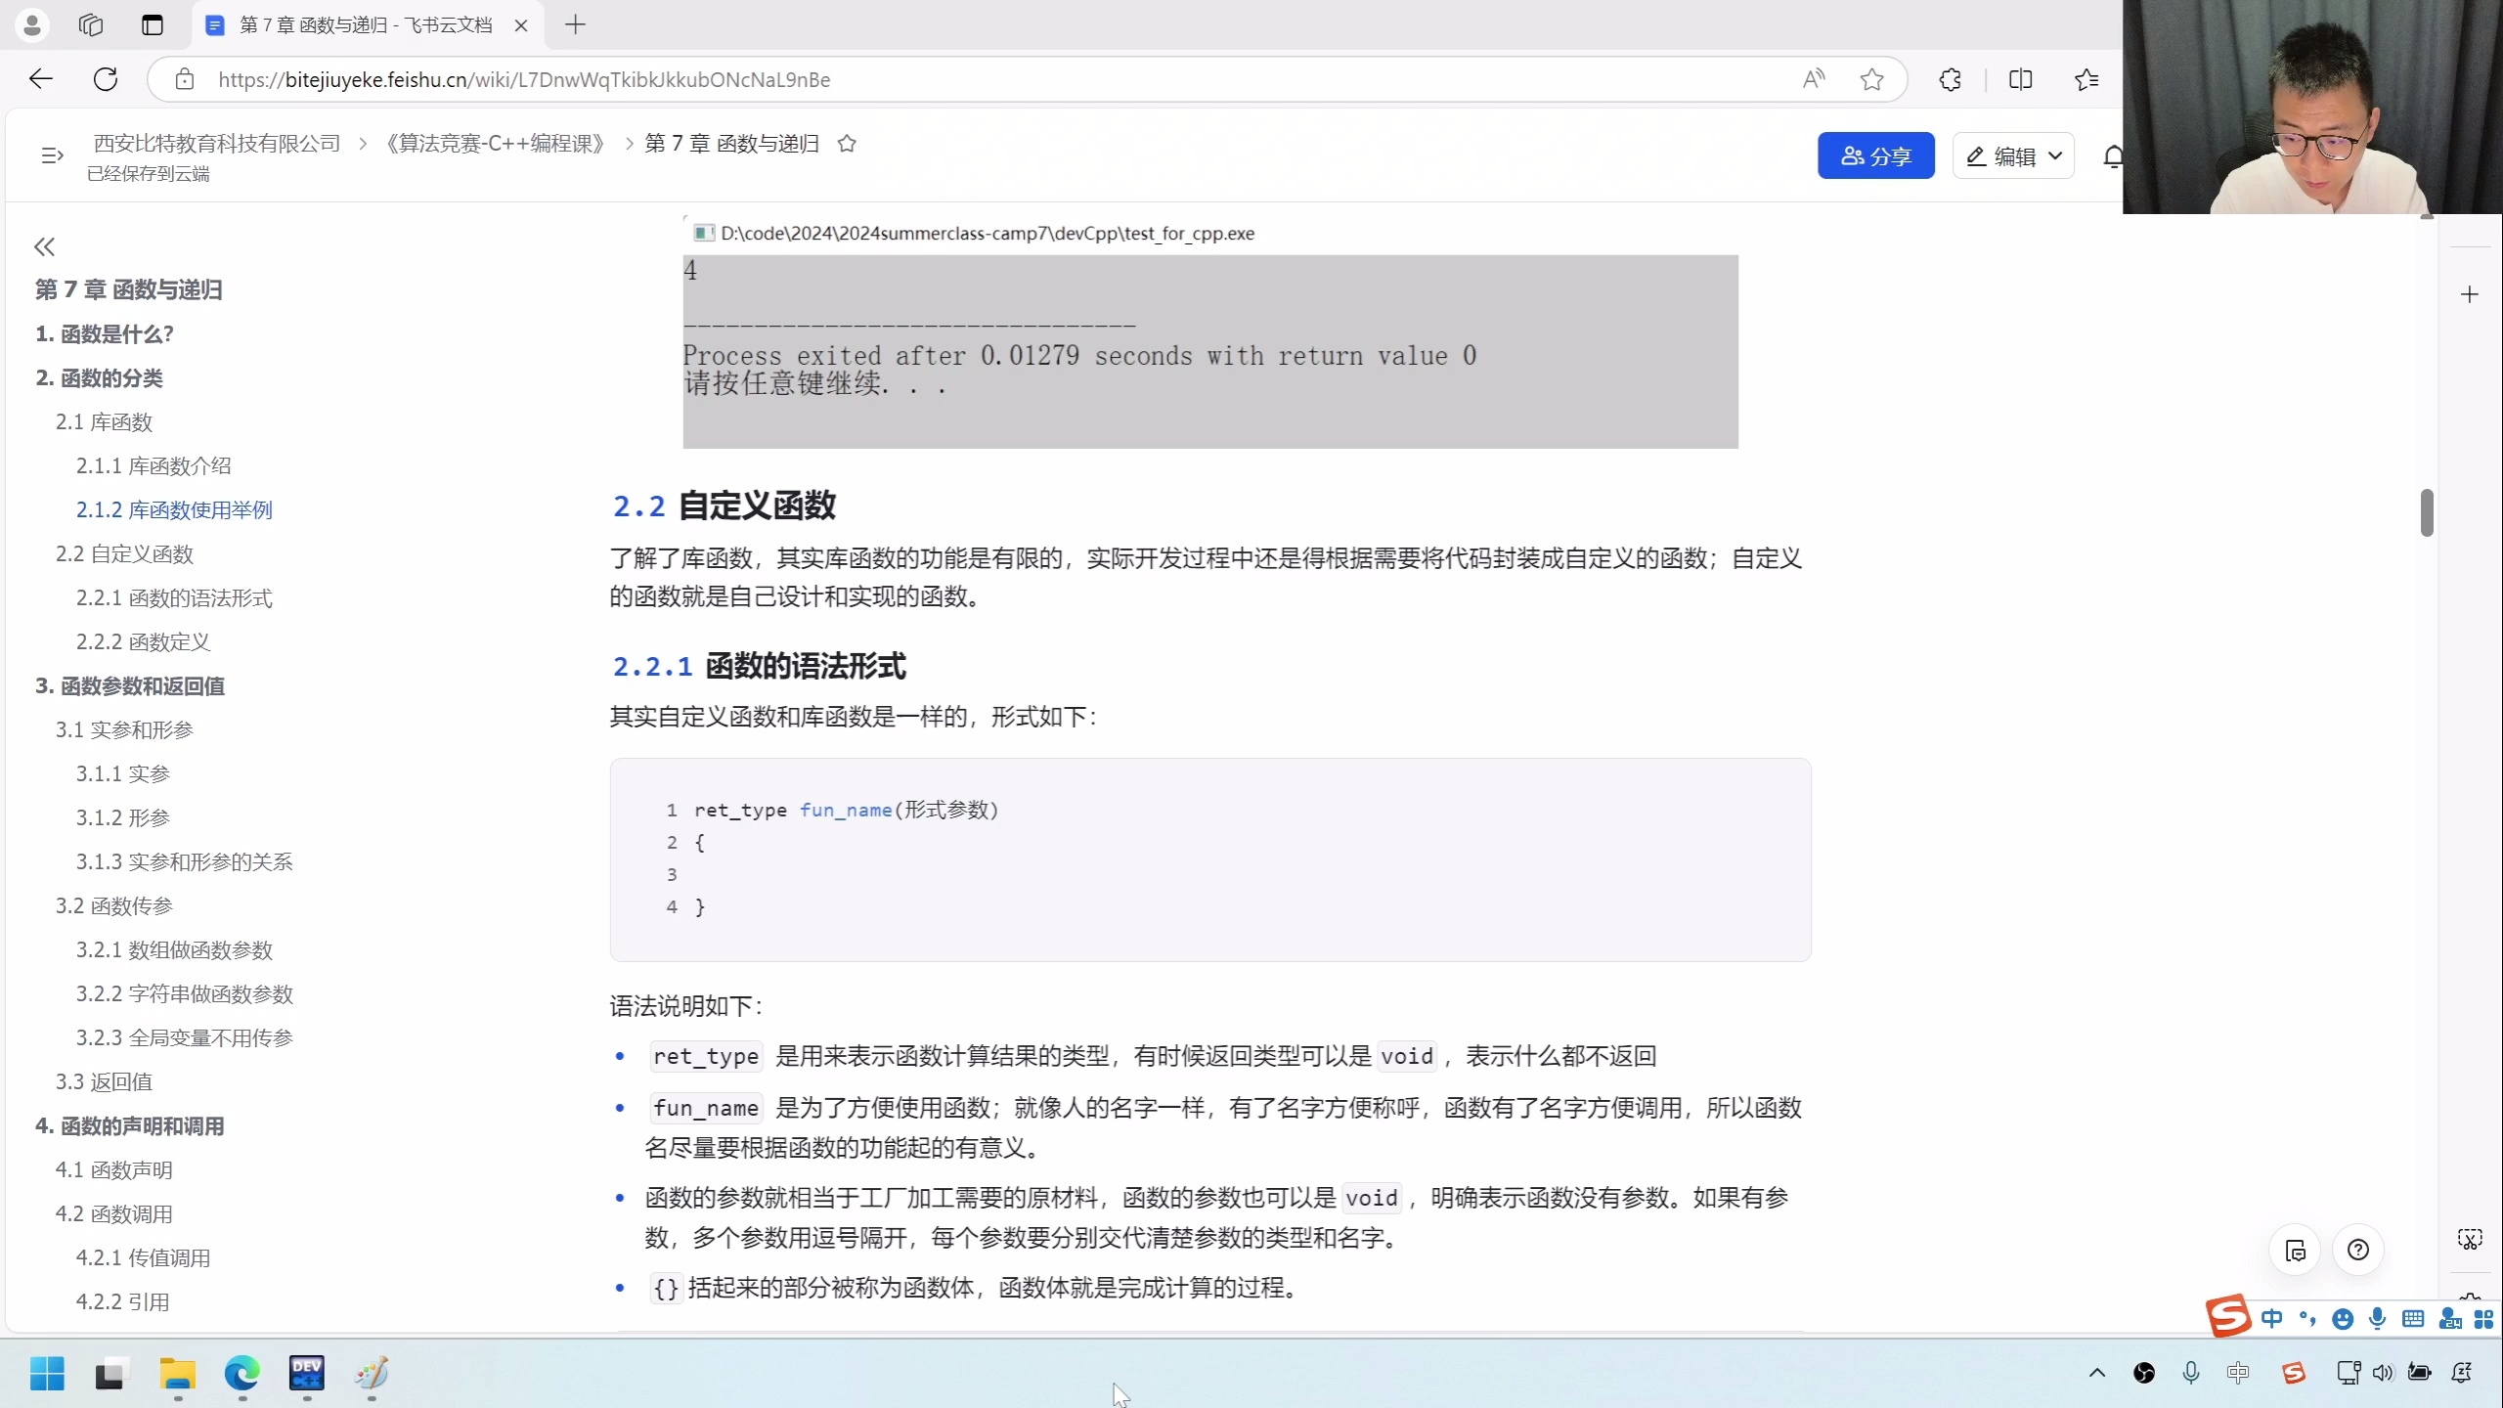
Task: Toggle the navigation menu hamburger icon
Action: point(52,155)
